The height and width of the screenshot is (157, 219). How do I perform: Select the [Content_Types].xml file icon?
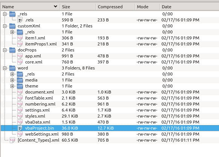(12, 140)
